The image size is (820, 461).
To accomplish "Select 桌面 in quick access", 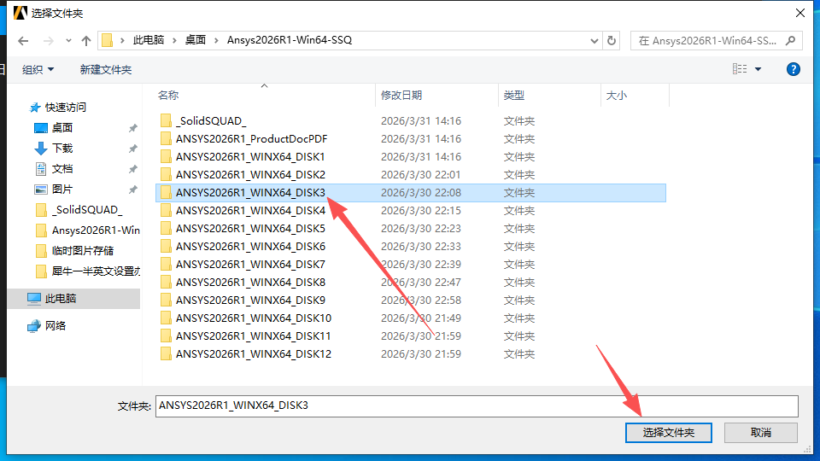I will [62, 127].
